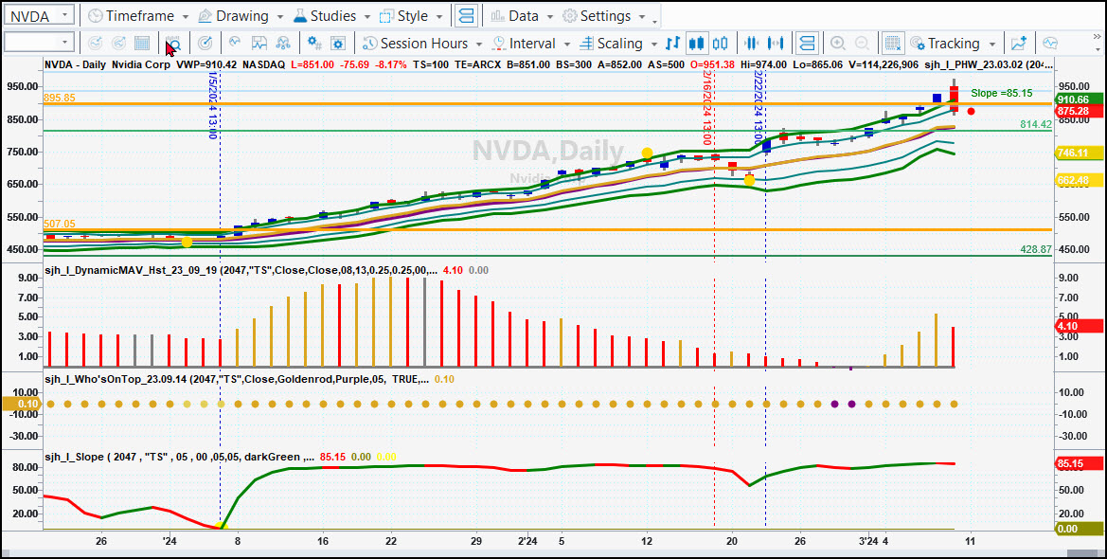The image size is (1107, 559).
Task: Decrease bar spacing with the narrow bars icon
Action: click(x=751, y=43)
